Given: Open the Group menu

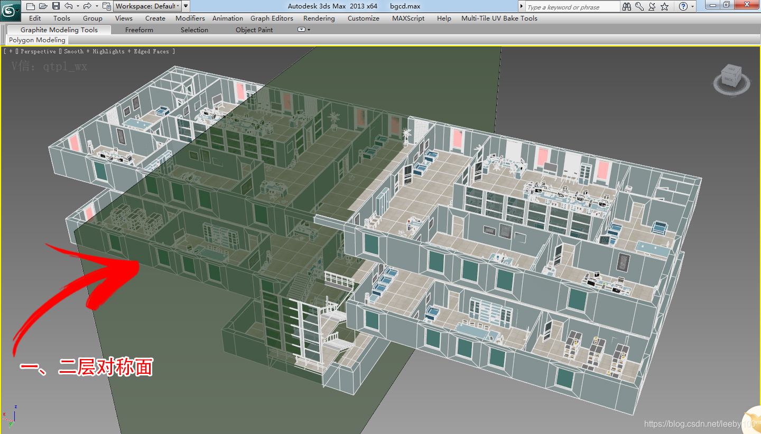Looking at the screenshot, I should pyautogui.click(x=92, y=18).
